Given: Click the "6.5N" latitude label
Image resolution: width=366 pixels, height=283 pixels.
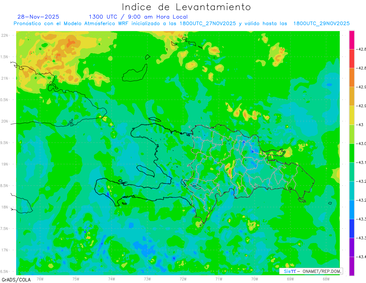Looking at the screenshot, I should click(x=5, y=272).
